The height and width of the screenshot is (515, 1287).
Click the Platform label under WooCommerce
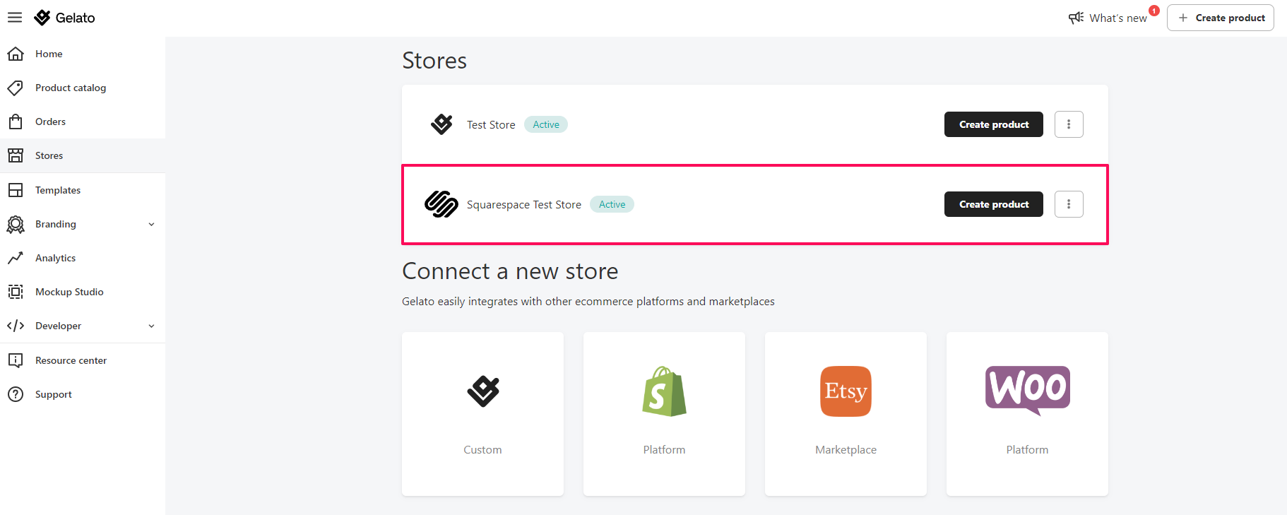[1028, 449]
